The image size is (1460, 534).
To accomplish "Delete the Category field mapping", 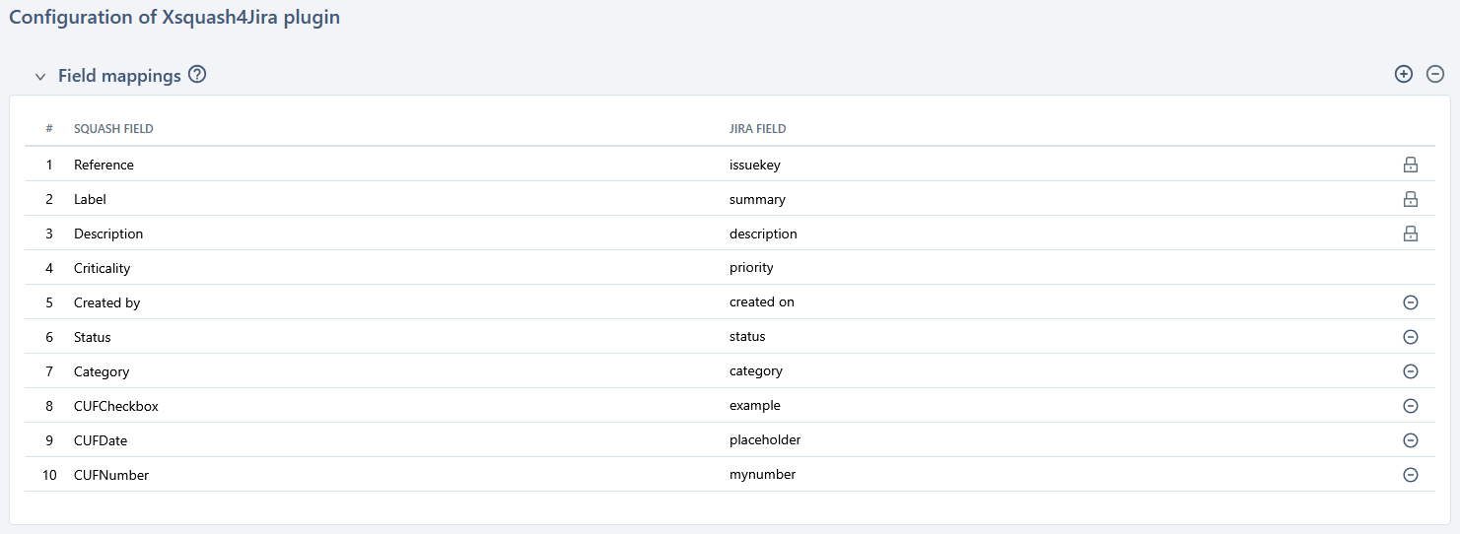I will [1410, 371].
